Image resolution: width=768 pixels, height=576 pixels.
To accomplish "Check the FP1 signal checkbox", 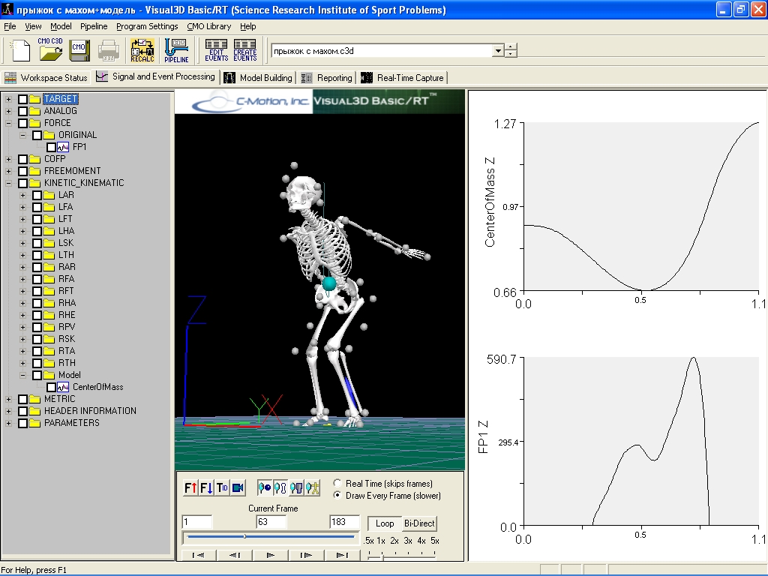I will pyautogui.click(x=51, y=147).
